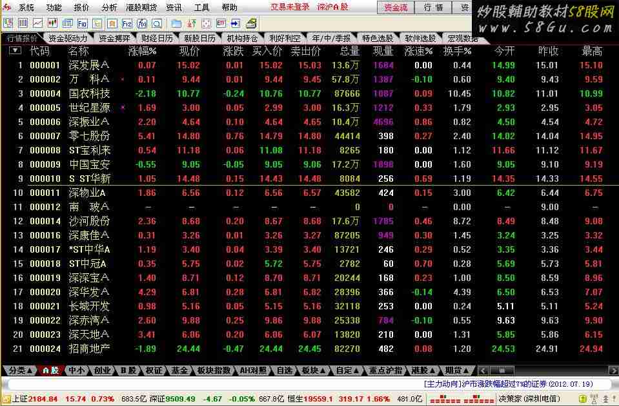Click the horizontal scrollbar thumb
The image size is (619, 406).
[502, 371]
